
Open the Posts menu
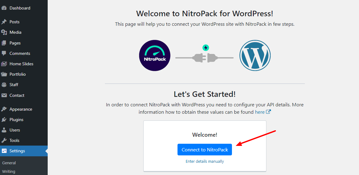coord(24,22)
